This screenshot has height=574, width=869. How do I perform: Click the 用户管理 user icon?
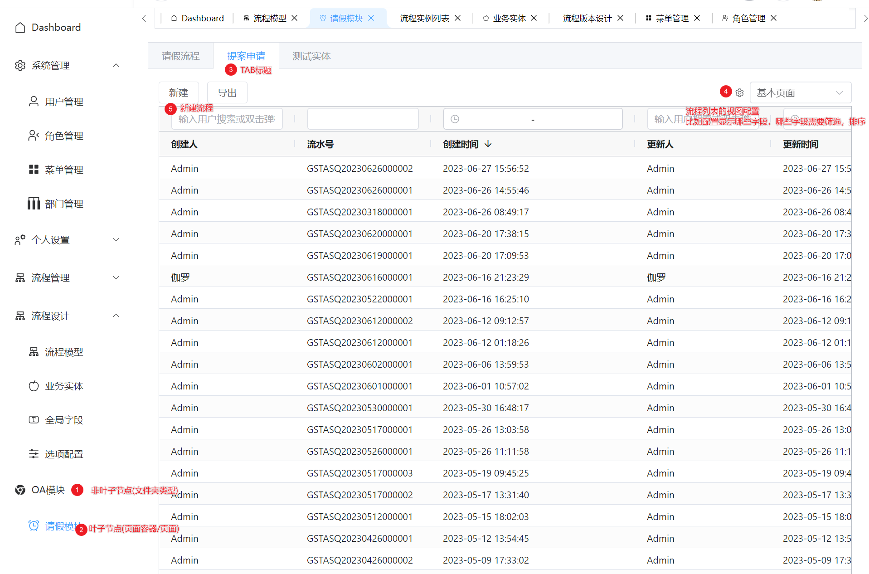(34, 102)
